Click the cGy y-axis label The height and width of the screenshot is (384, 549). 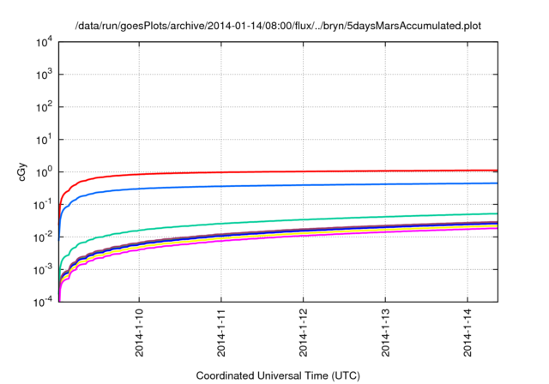coord(21,172)
